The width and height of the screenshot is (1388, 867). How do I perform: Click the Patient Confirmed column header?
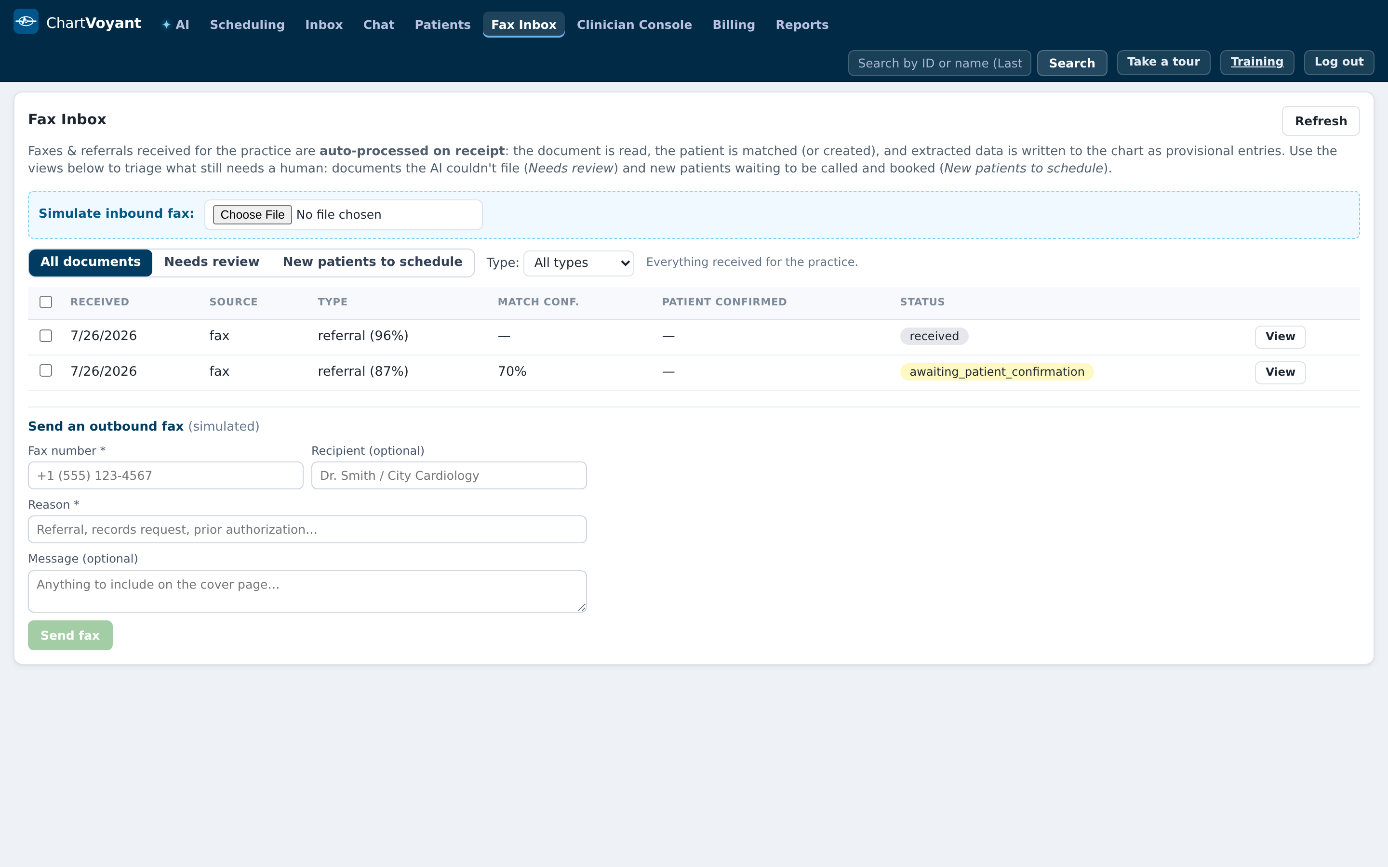724,302
